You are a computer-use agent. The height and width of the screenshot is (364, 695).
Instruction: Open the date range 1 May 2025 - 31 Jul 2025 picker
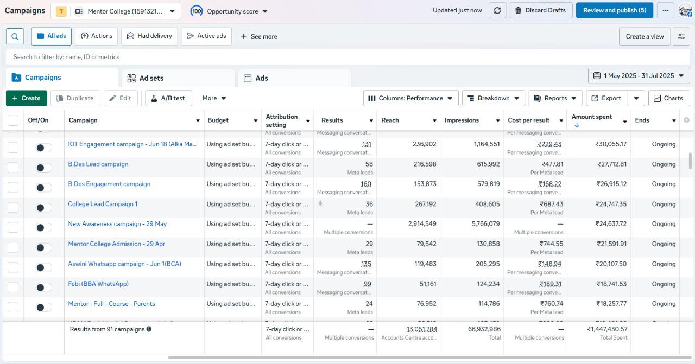point(639,76)
